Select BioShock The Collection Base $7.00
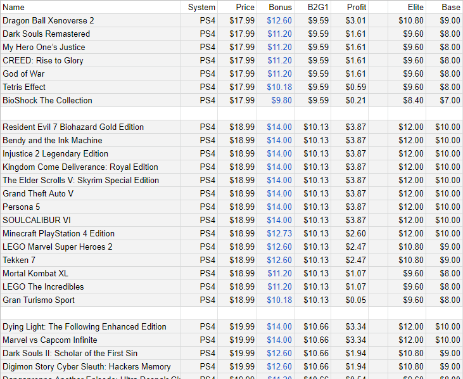 (x=444, y=100)
